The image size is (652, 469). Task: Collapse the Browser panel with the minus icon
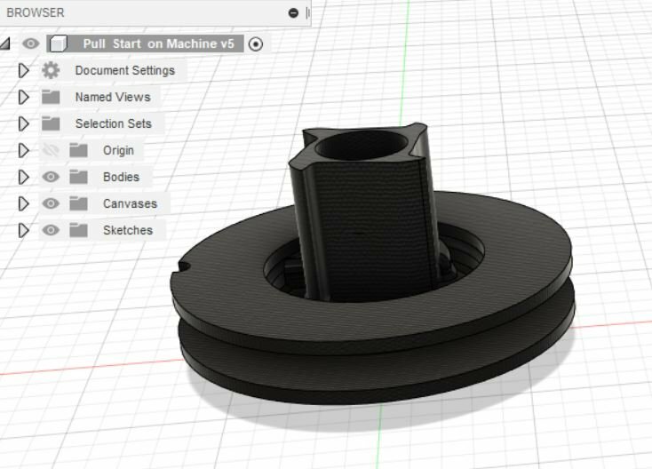click(x=293, y=12)
